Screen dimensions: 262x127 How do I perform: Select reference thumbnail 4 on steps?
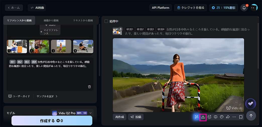[x=83, y=46]
